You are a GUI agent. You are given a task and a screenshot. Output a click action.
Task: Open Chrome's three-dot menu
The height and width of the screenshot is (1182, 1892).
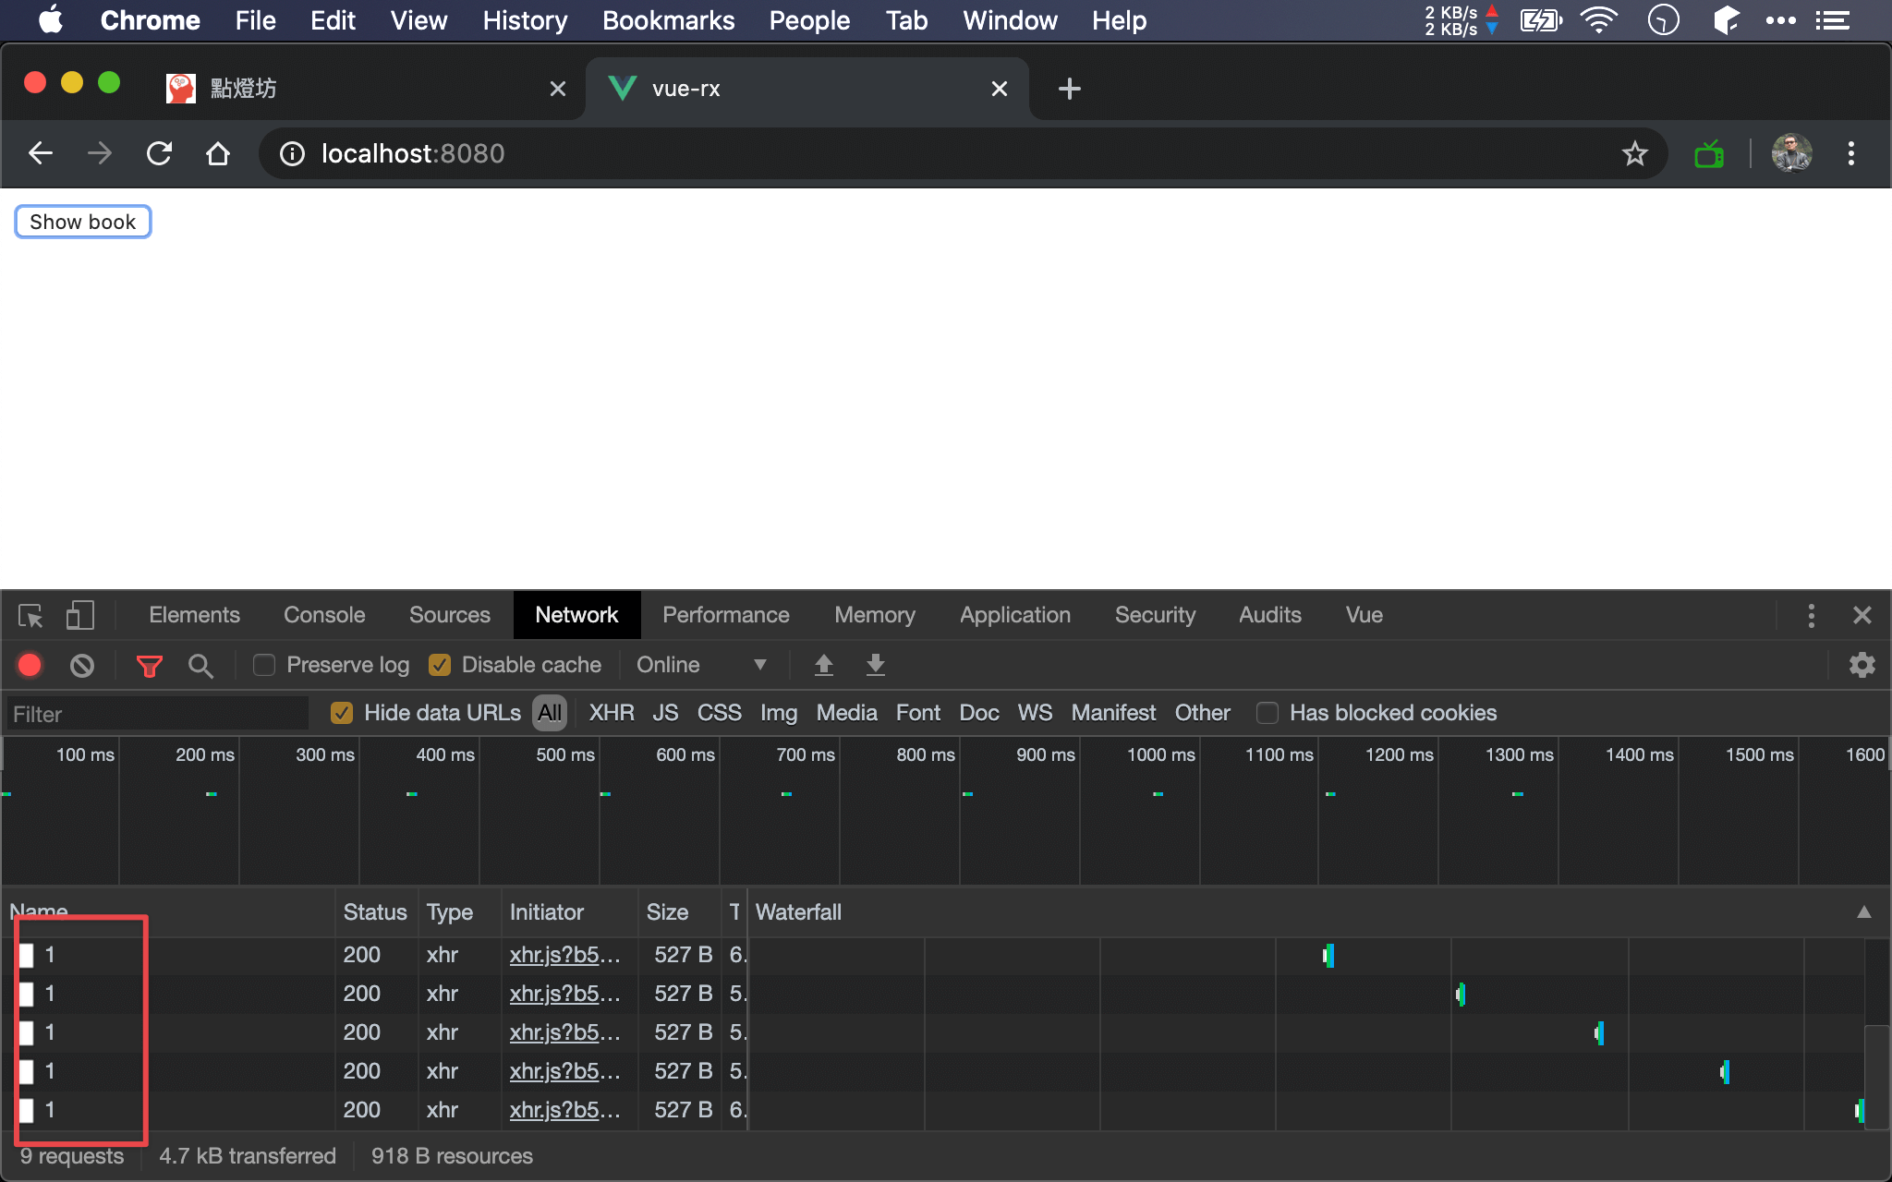pos(1851,153)
